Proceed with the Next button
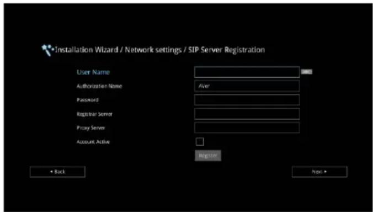 (319, 172)
